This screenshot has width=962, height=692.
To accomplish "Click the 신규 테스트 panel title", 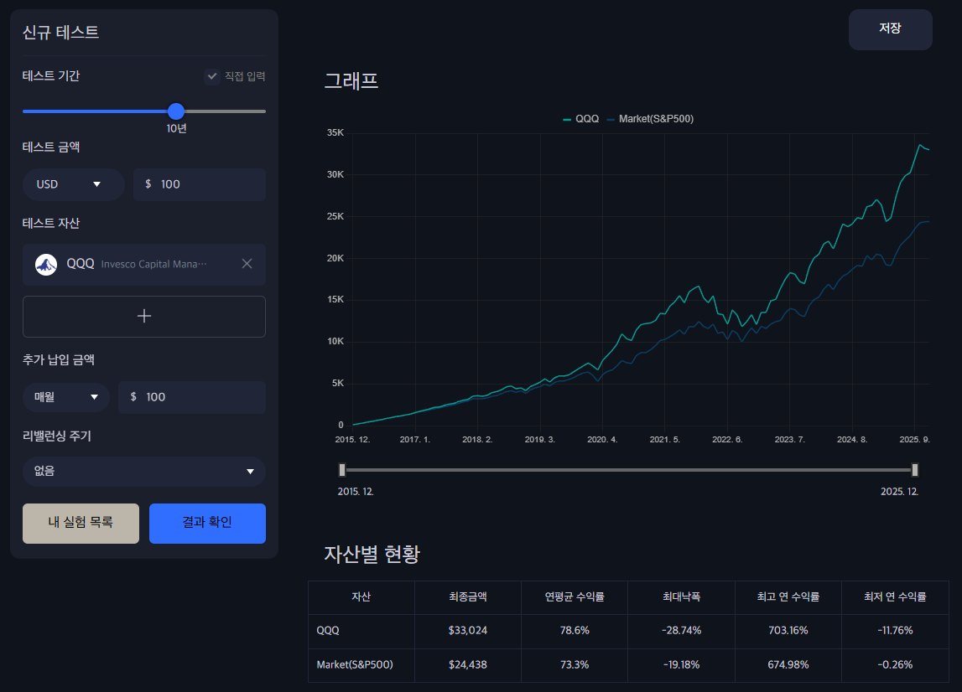I will click(x=60, y=32).
